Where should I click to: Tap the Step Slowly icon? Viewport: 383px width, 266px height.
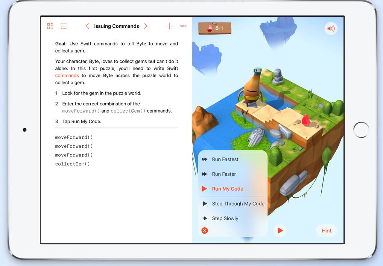[204, 218]
